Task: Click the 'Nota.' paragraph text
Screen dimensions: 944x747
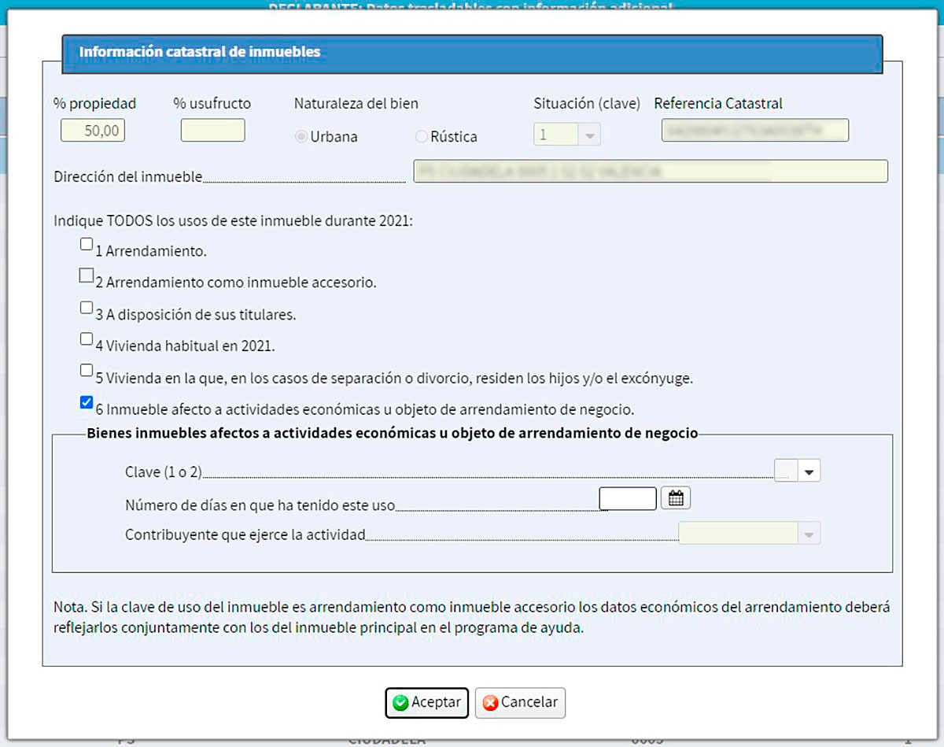Action: coord(472,619)
